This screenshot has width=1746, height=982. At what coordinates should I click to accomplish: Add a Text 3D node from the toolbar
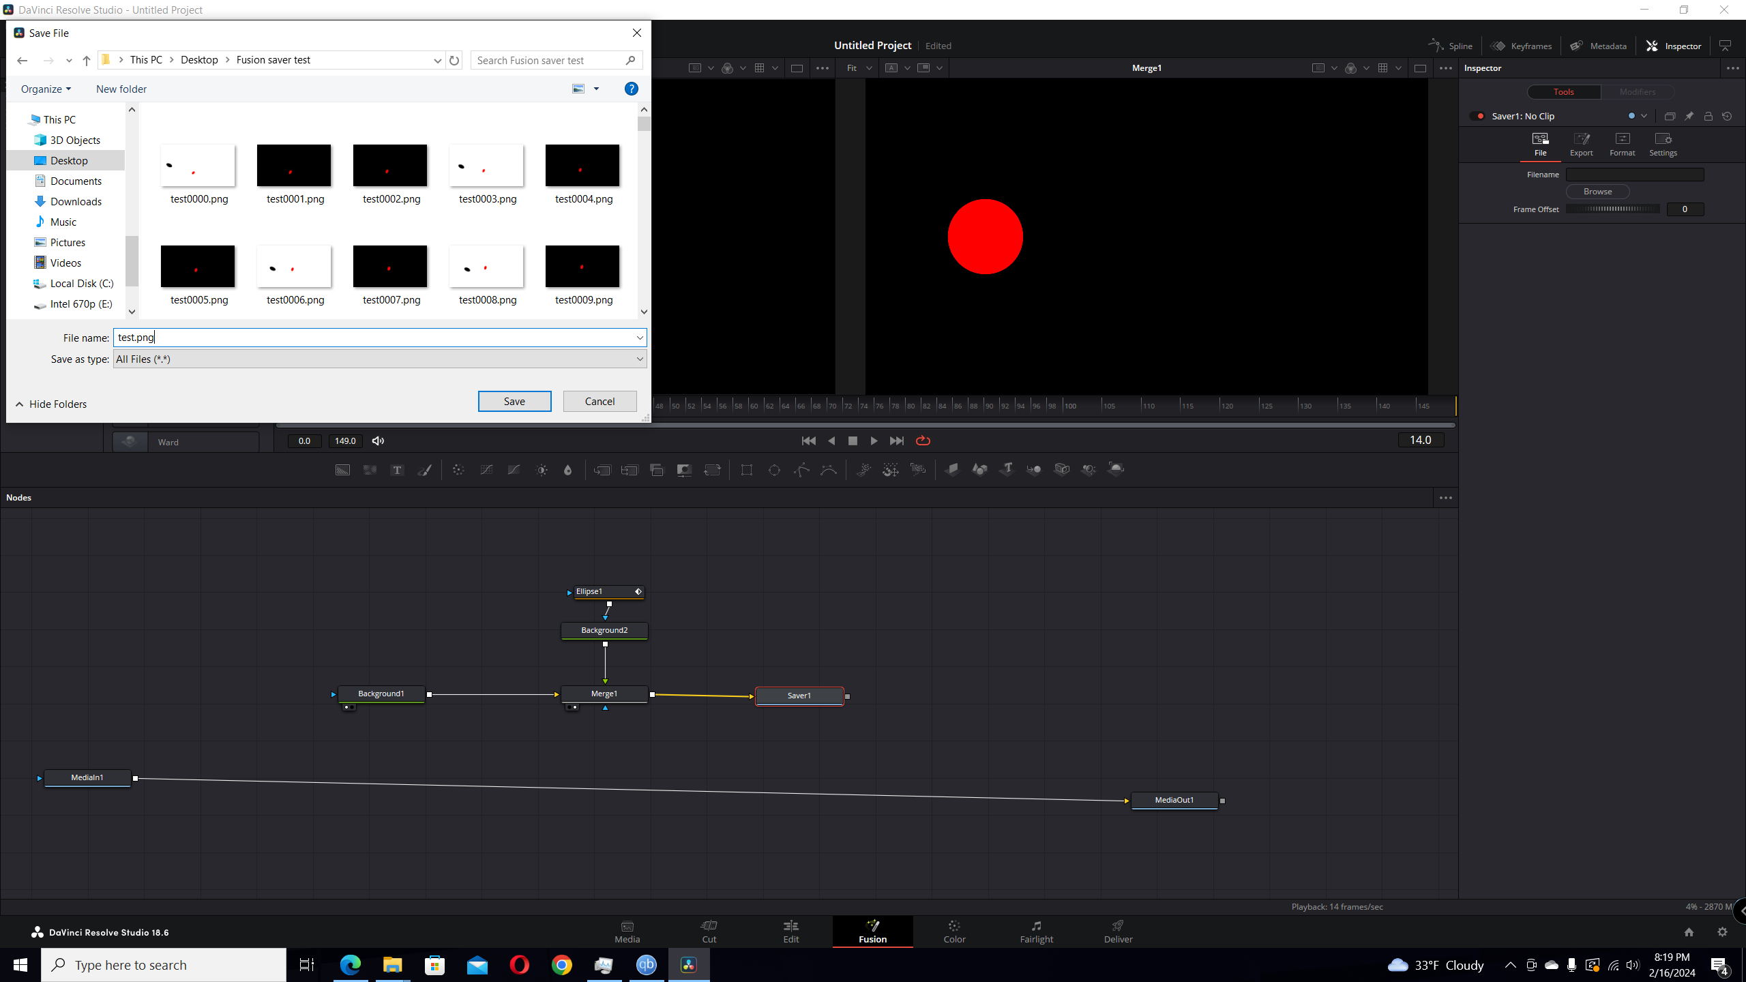pos(1007,470)
